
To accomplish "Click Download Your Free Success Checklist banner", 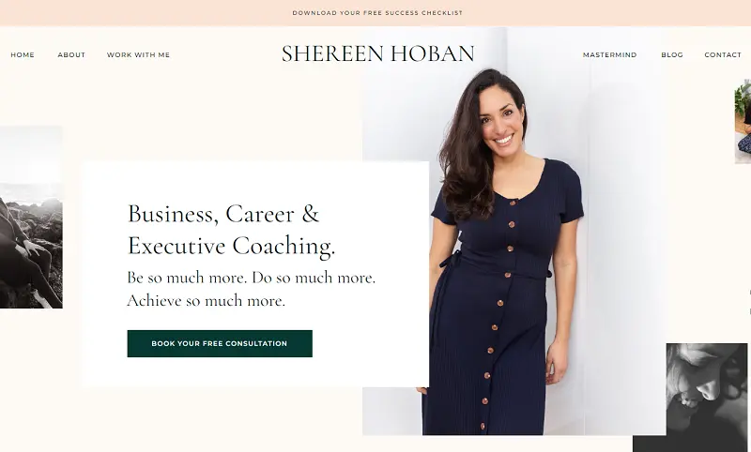I will pos(377,13).
